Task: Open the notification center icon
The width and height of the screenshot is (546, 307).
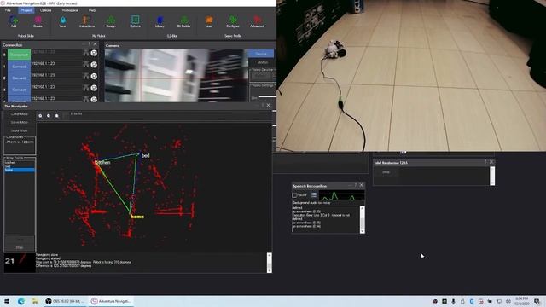Action: click(x=537, y=301)
